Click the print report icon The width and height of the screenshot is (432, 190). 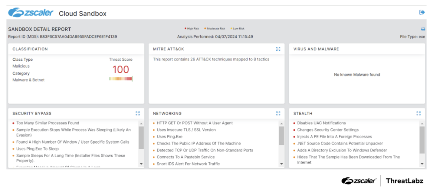423,29
